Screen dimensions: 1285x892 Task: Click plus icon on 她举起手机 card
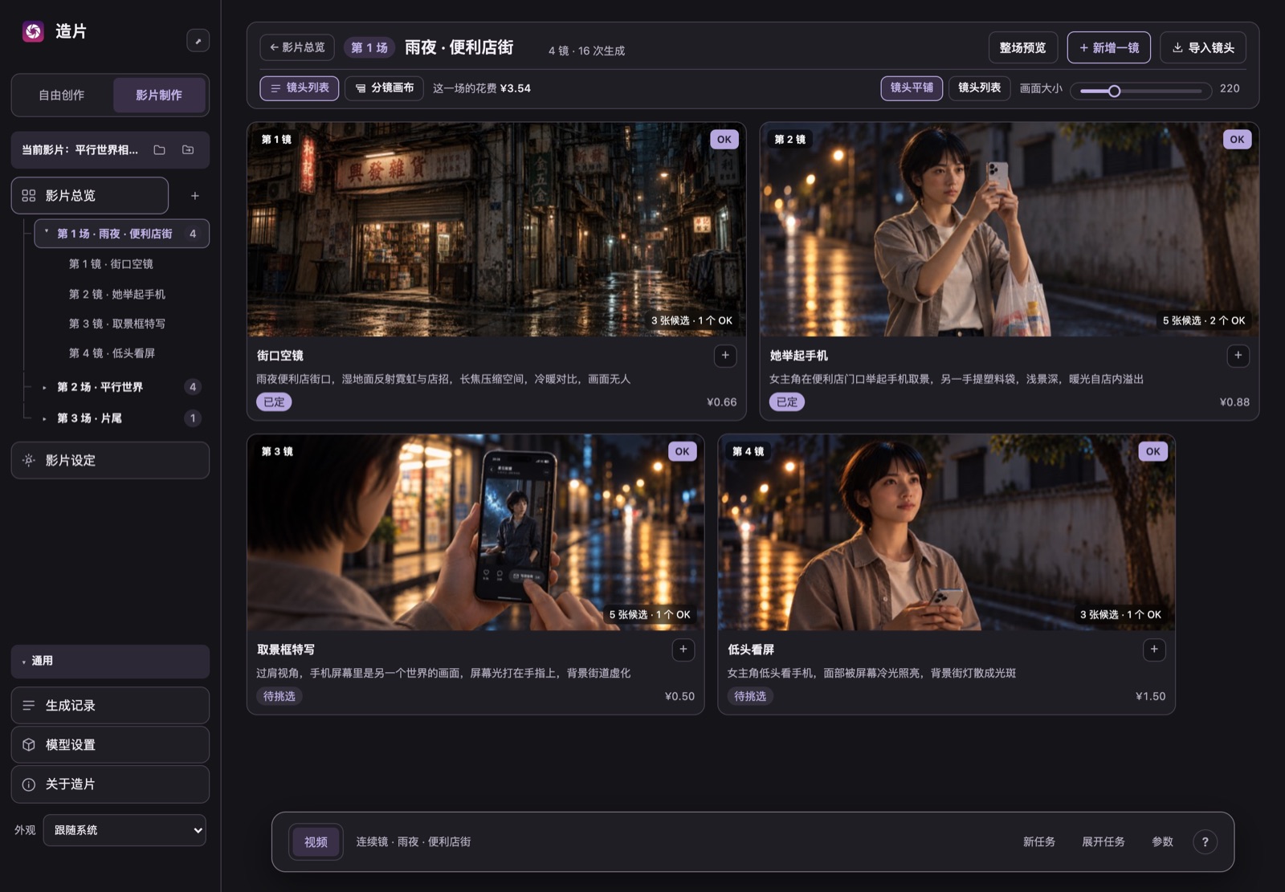pyautogui.click(x=1238, y=356)
